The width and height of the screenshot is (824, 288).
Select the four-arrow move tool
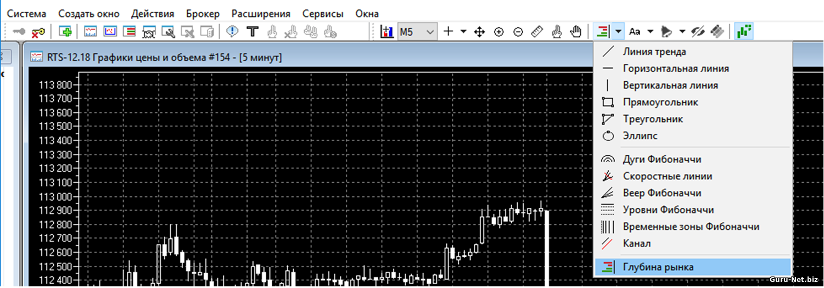pyautogui.click(x=479, y=32)
